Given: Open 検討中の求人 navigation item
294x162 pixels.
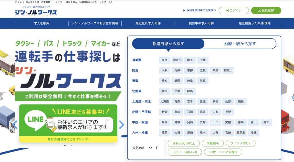Looking at the screenshot, I should 201,23.
